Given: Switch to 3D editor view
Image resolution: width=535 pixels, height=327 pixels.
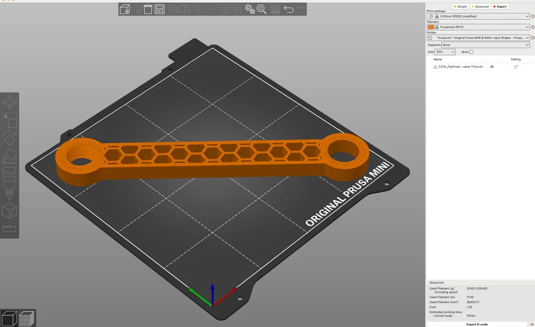Looking at the screenshot, I should [9, 319].
